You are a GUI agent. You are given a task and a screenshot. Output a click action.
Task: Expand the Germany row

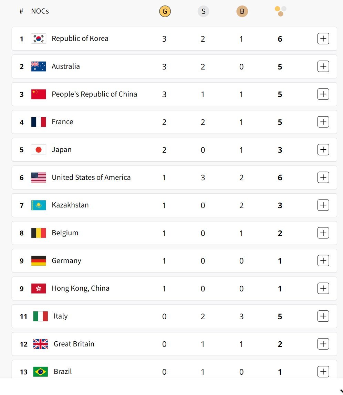pos(323,261)
